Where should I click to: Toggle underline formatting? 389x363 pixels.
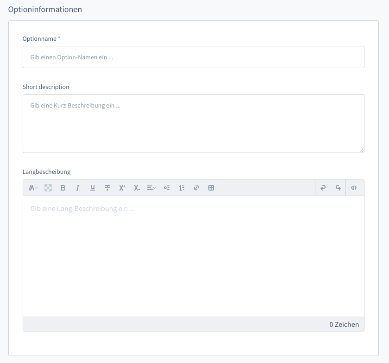93,188
